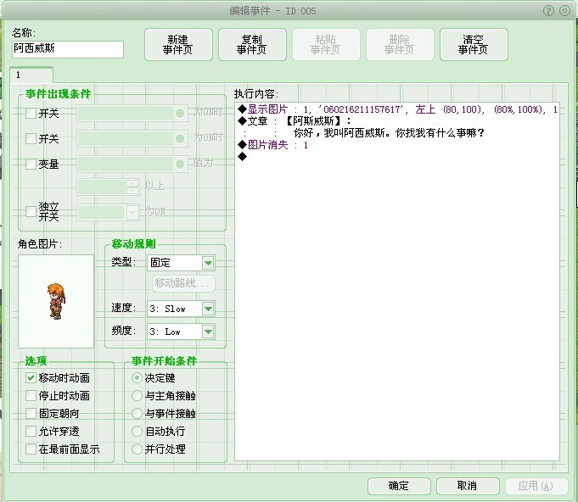Click the round close icon in title bar
The width and height of the screenshot is (578, 502).
click(x=564, y=11)
